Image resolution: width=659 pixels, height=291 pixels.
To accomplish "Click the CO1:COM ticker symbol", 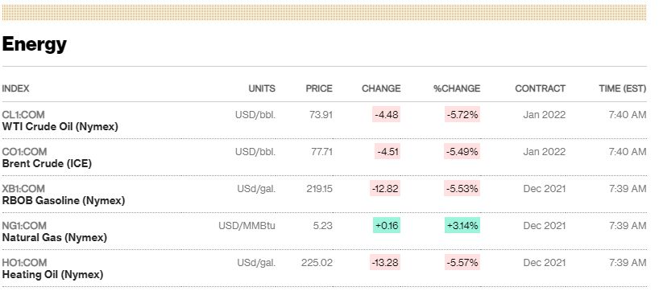I will click(x=24, y=151).
